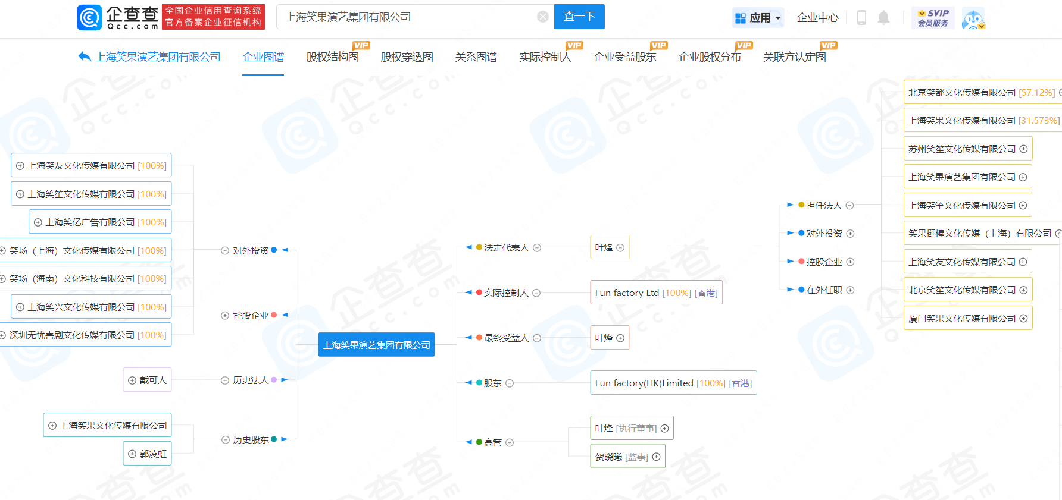1062x500 pixels.
Task: Open the 应用 dropdown
Action: pyautogui.click(x=758, y=18)
